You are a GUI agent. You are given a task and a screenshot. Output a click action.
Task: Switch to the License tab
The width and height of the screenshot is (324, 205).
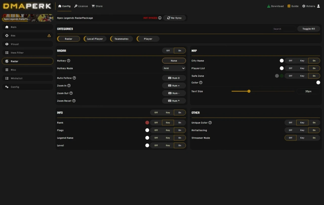(x=81, y=6)
